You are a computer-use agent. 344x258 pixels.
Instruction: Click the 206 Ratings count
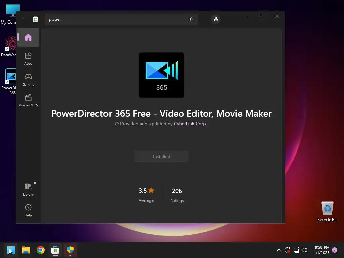click(177, 195)
